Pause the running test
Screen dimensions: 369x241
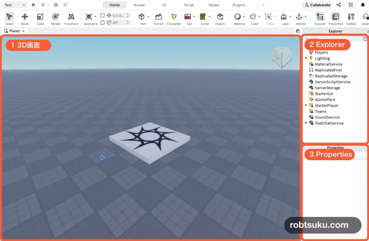coord(43,5)
